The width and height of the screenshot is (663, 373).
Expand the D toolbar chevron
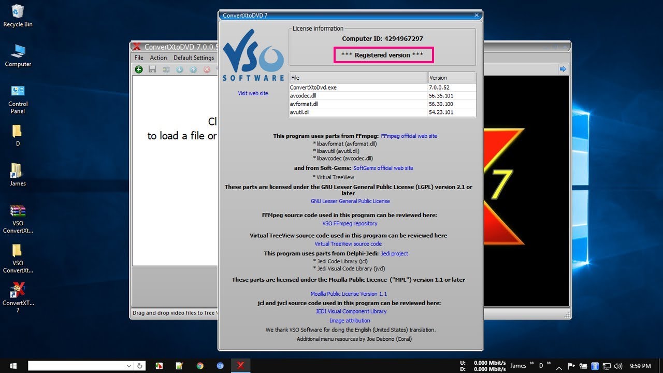pos(549,364)
